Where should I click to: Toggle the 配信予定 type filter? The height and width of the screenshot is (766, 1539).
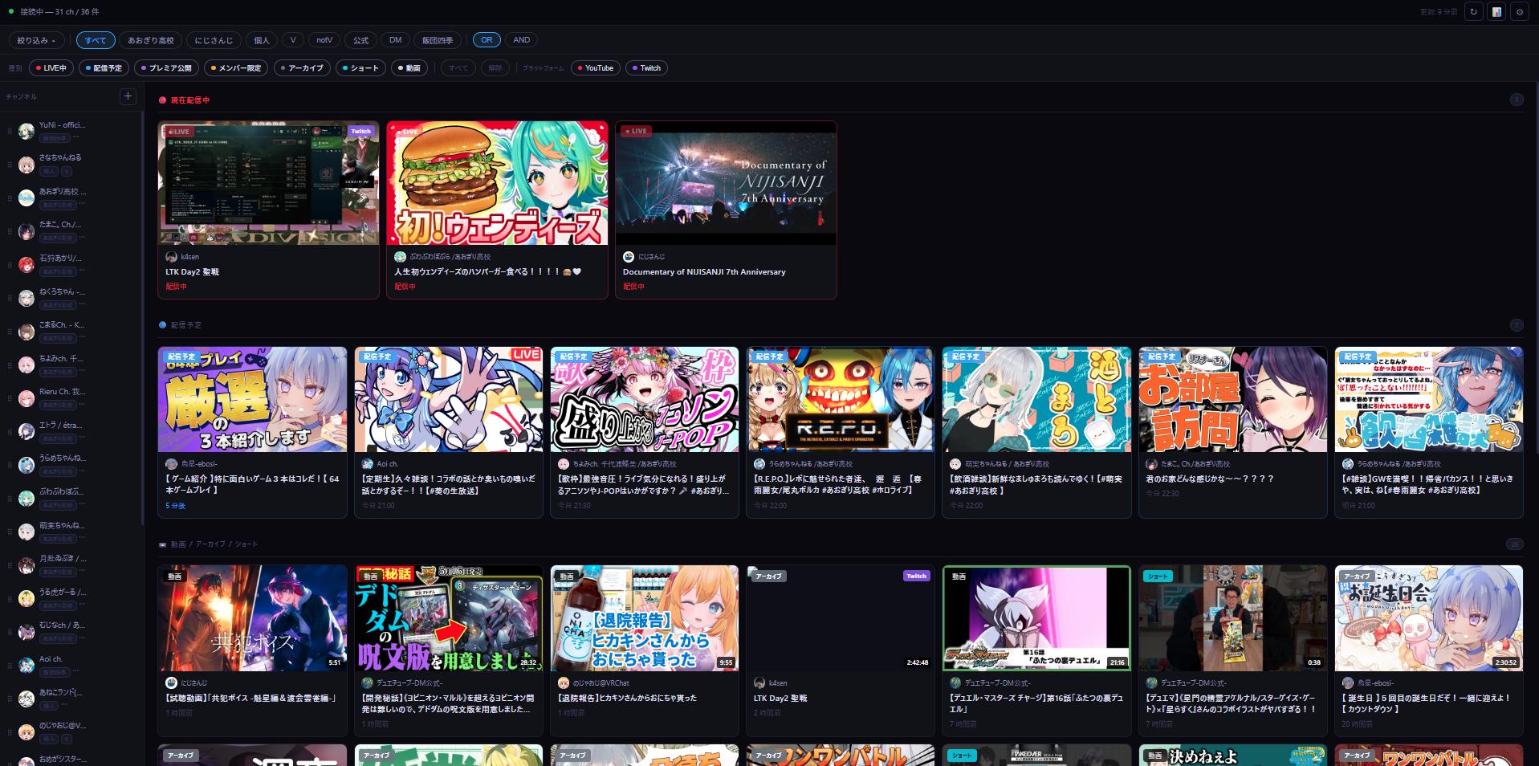[x=104, y=68]
